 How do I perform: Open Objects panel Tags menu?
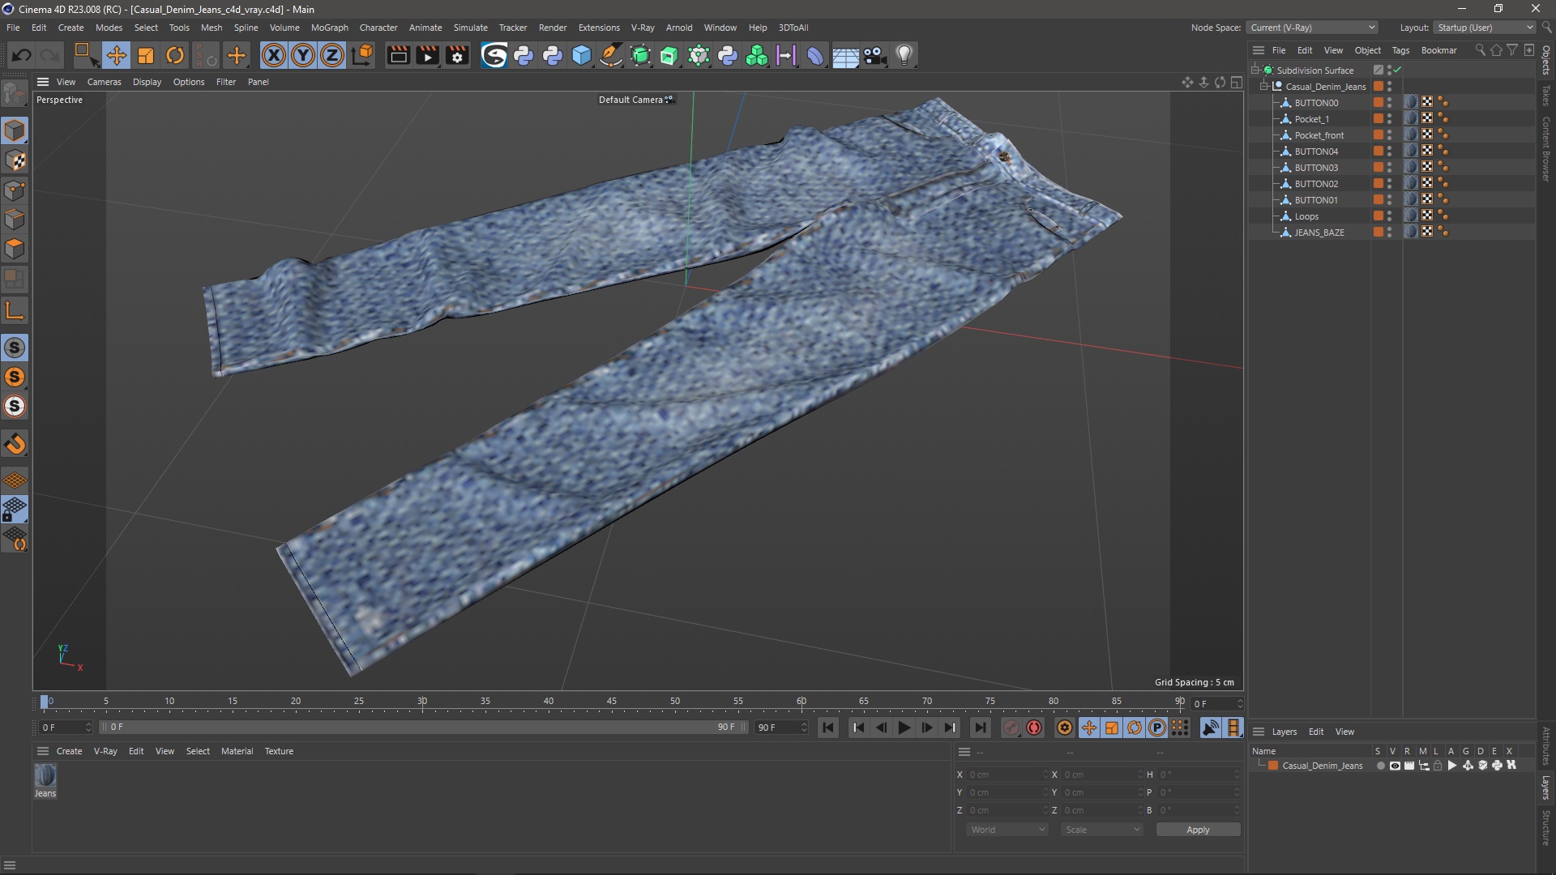tap(1400, 50)
